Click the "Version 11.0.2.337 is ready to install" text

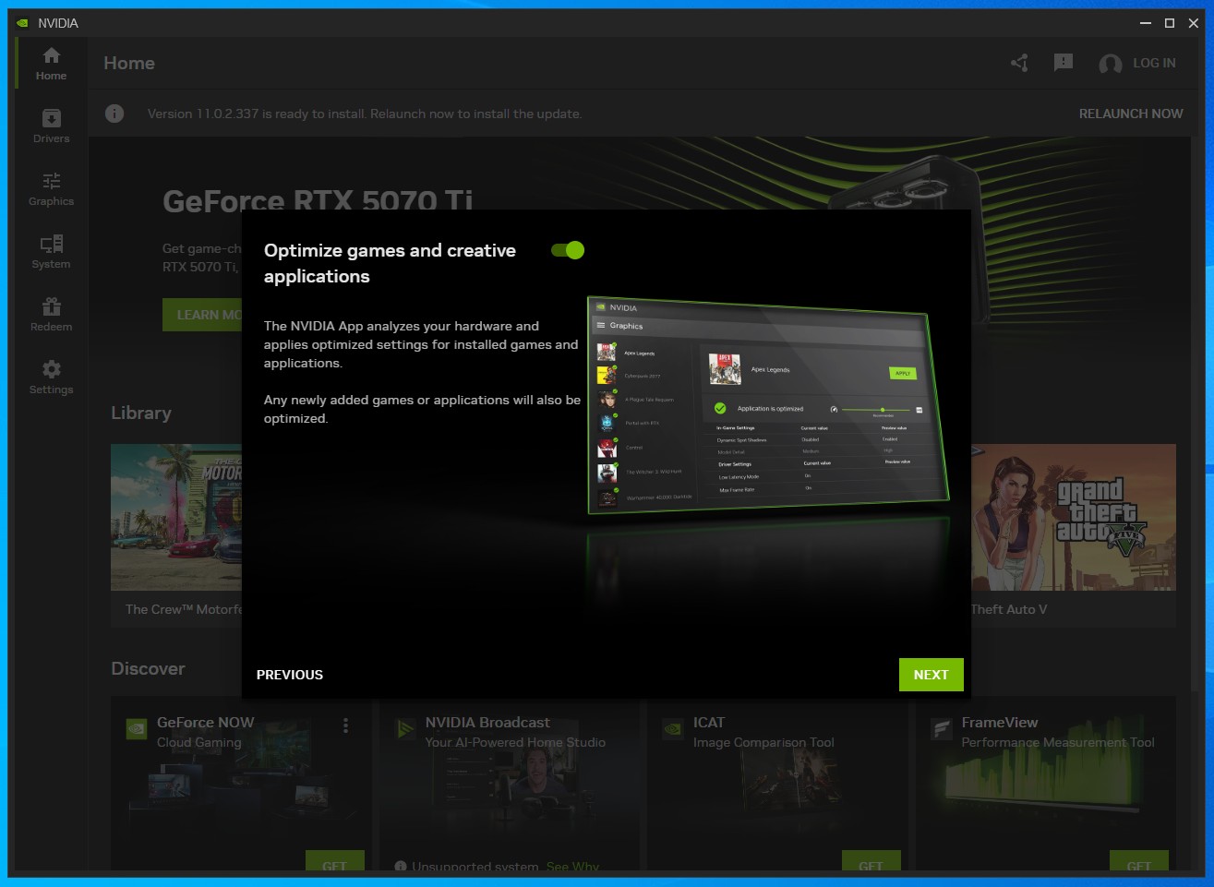365,114
